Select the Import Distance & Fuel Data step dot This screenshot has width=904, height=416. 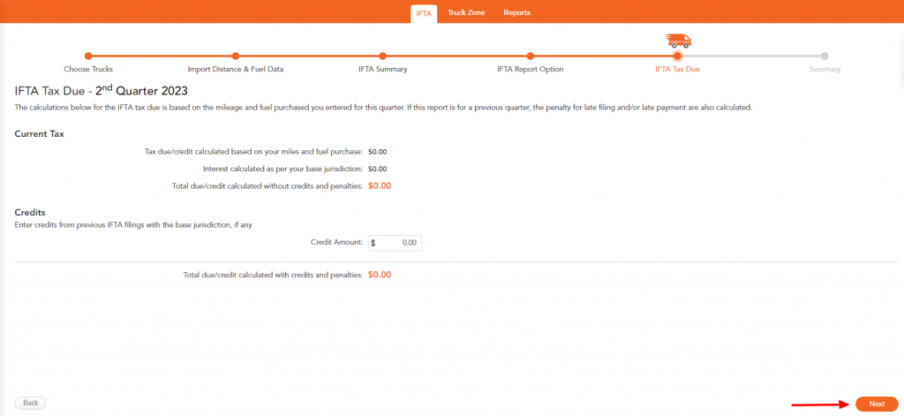[x=235, y=56]
